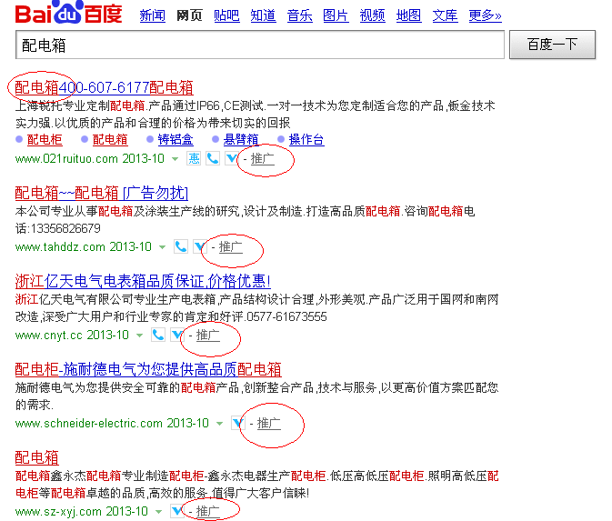
Task: Click the 铸铝盒 sublink
Action: coord(175,140)
